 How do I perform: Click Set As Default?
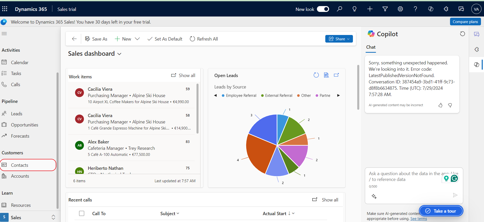tap(165, 39)
